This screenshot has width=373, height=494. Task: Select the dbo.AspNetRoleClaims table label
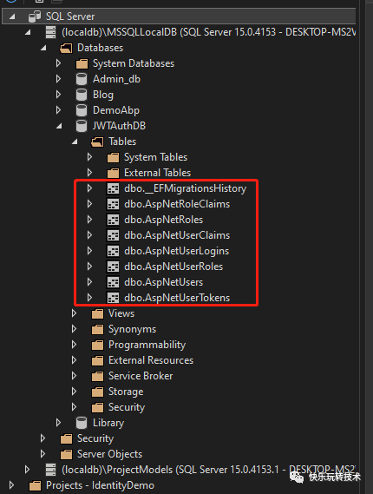(177, 204)
